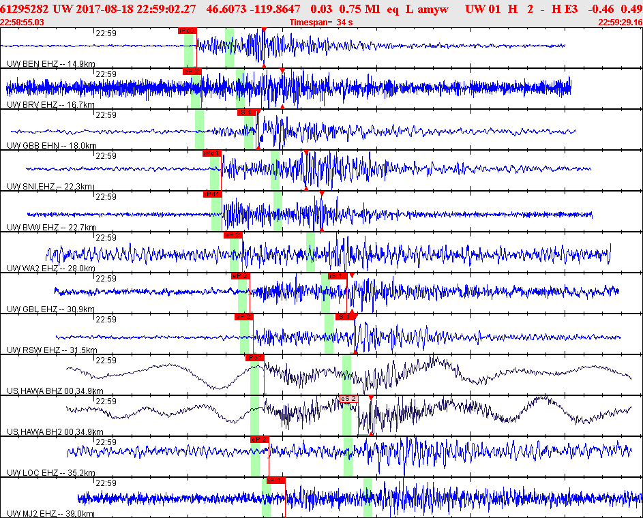Image resolution: width=643 pixels, height=518 pixels.
Task: Select the iPc1 pick flag on HAWA BHZ trace
Action: (x=254, y=359)
